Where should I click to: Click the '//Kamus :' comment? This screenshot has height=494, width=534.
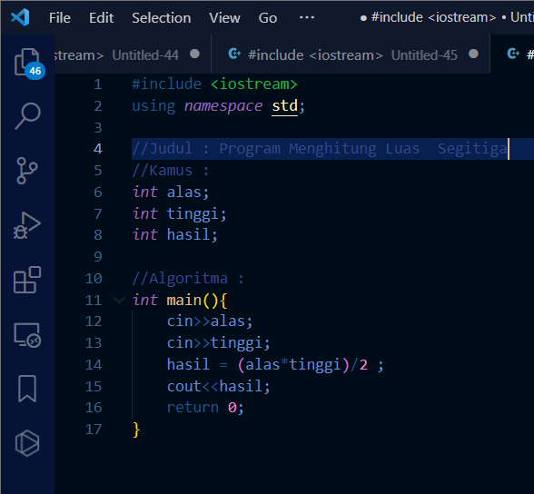click(171, 170)
